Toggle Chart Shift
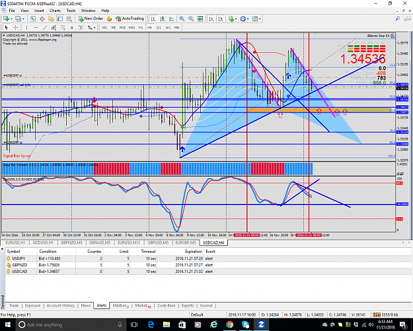The width and height of the screenshot is (413, 331). point(221,19)
